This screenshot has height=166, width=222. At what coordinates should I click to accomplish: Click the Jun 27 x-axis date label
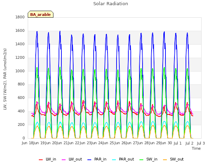click(x=132, y=143)
